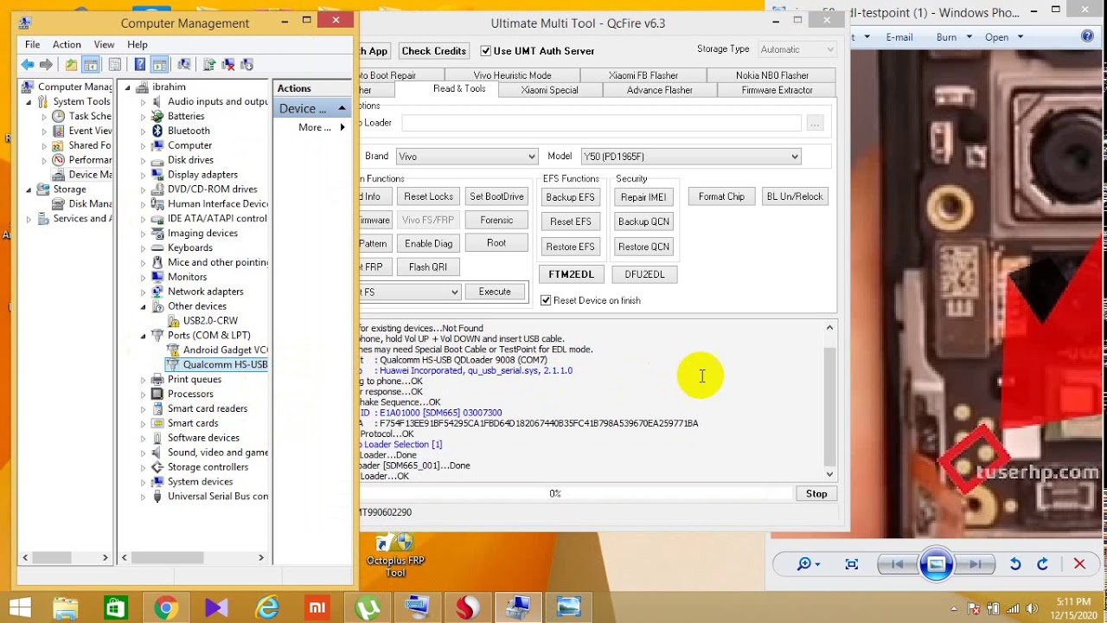The width and height of the screenshot is (1107, 623).
Task: Collapse the Ports (COM & LPT) category
Action: tap(144, 336)
